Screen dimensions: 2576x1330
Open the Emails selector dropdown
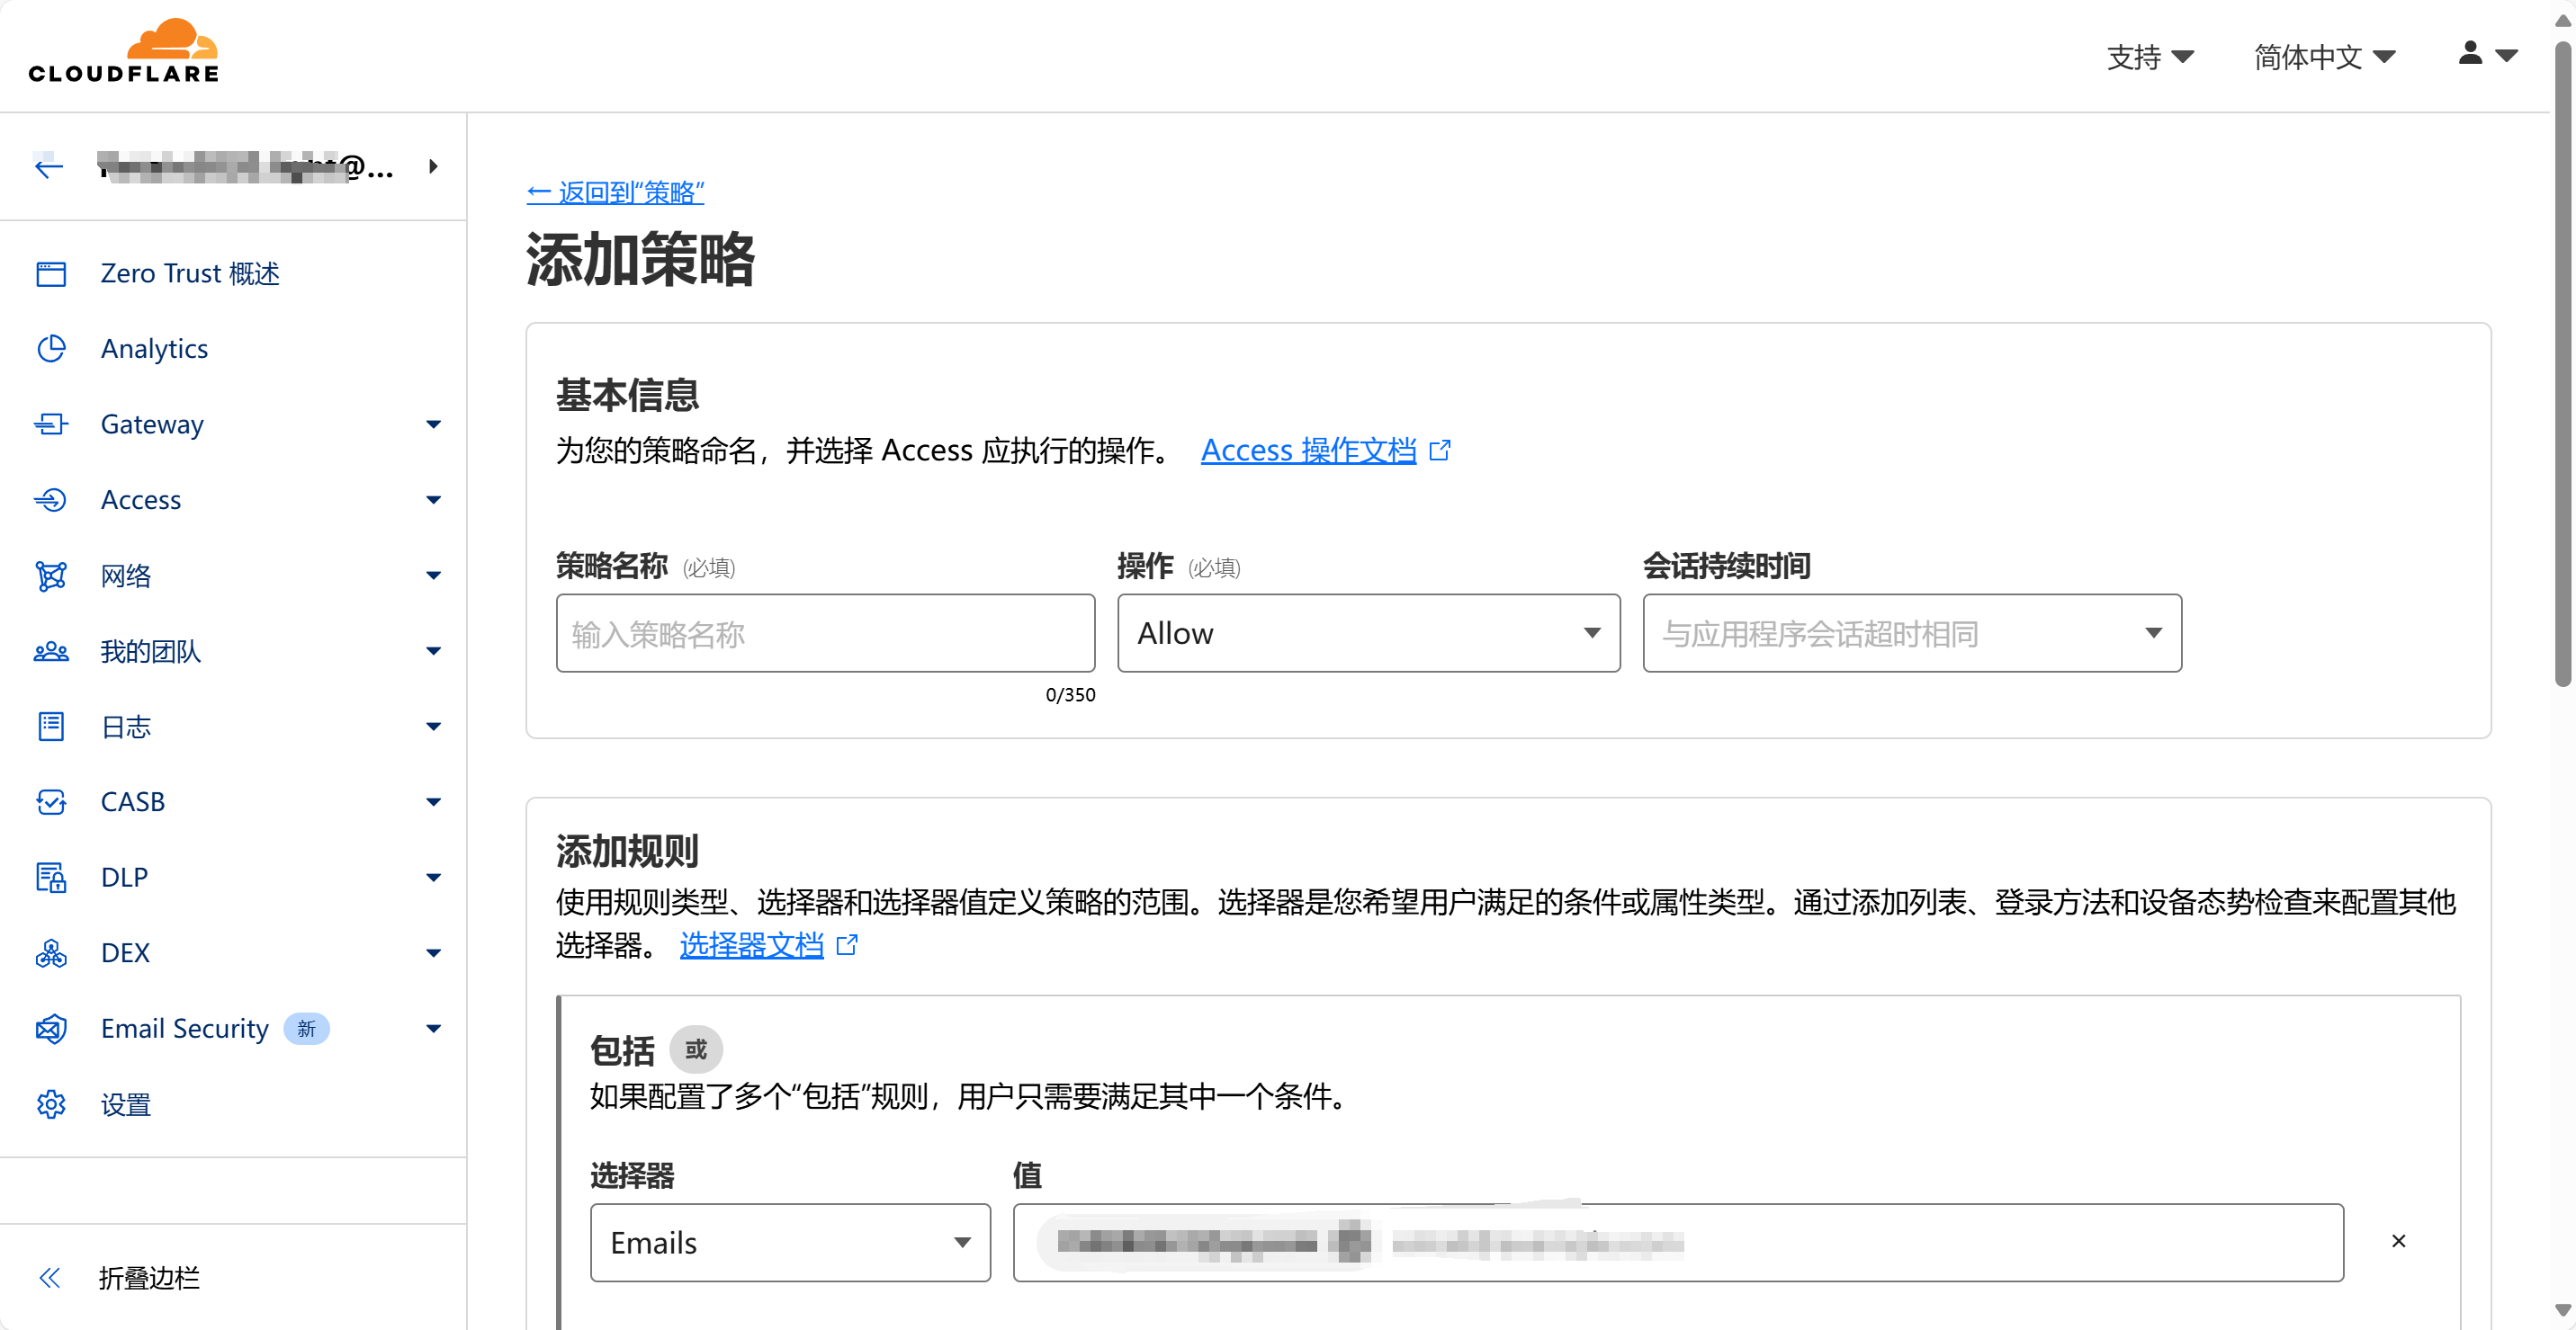coord(790,1242)
